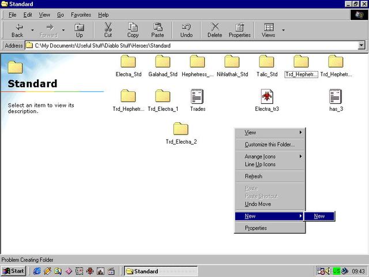The width and height of the screenshot is (369, 277).
Task: Open the volume control in the tray
Action: 328,271
